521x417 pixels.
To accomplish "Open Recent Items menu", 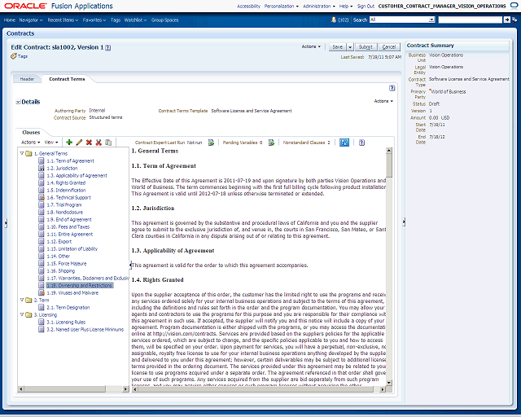I will 63,20.
